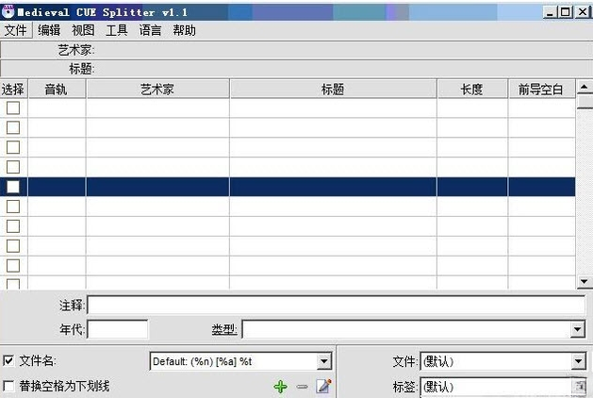
Task: Check the ninth track row checkbox
Action: [x=13, y=266]
